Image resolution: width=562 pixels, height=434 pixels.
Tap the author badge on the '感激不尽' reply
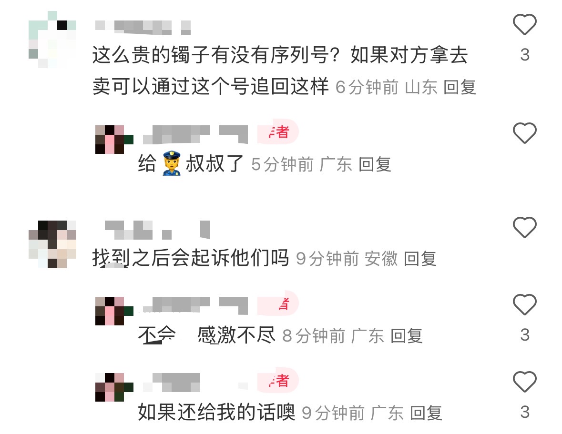point(278,303)
